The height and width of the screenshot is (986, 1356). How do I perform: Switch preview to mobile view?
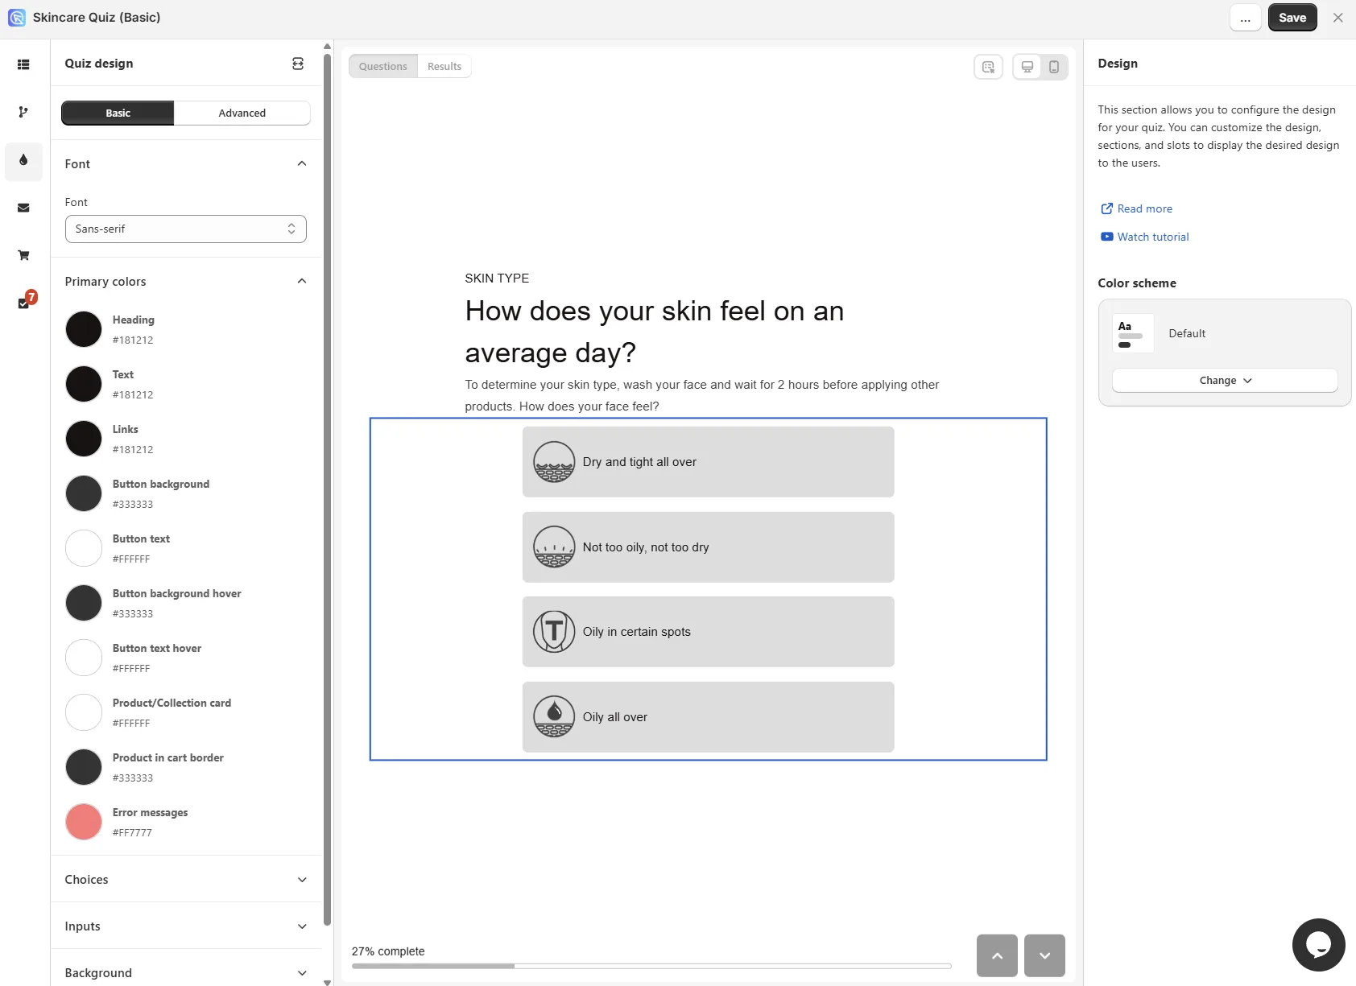tap(1054, 67)
